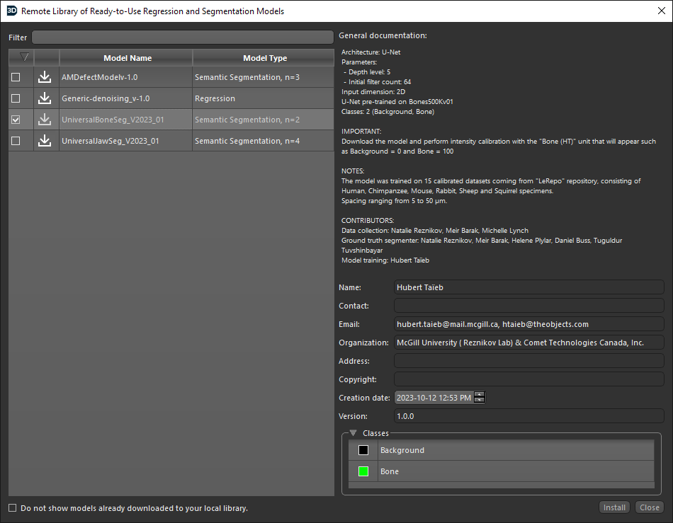
Task: Click into the Filter text field
Action: [x=182, y=38]
